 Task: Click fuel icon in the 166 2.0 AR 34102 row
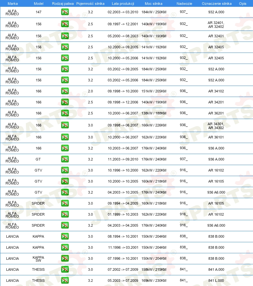[x=65, y=91]
